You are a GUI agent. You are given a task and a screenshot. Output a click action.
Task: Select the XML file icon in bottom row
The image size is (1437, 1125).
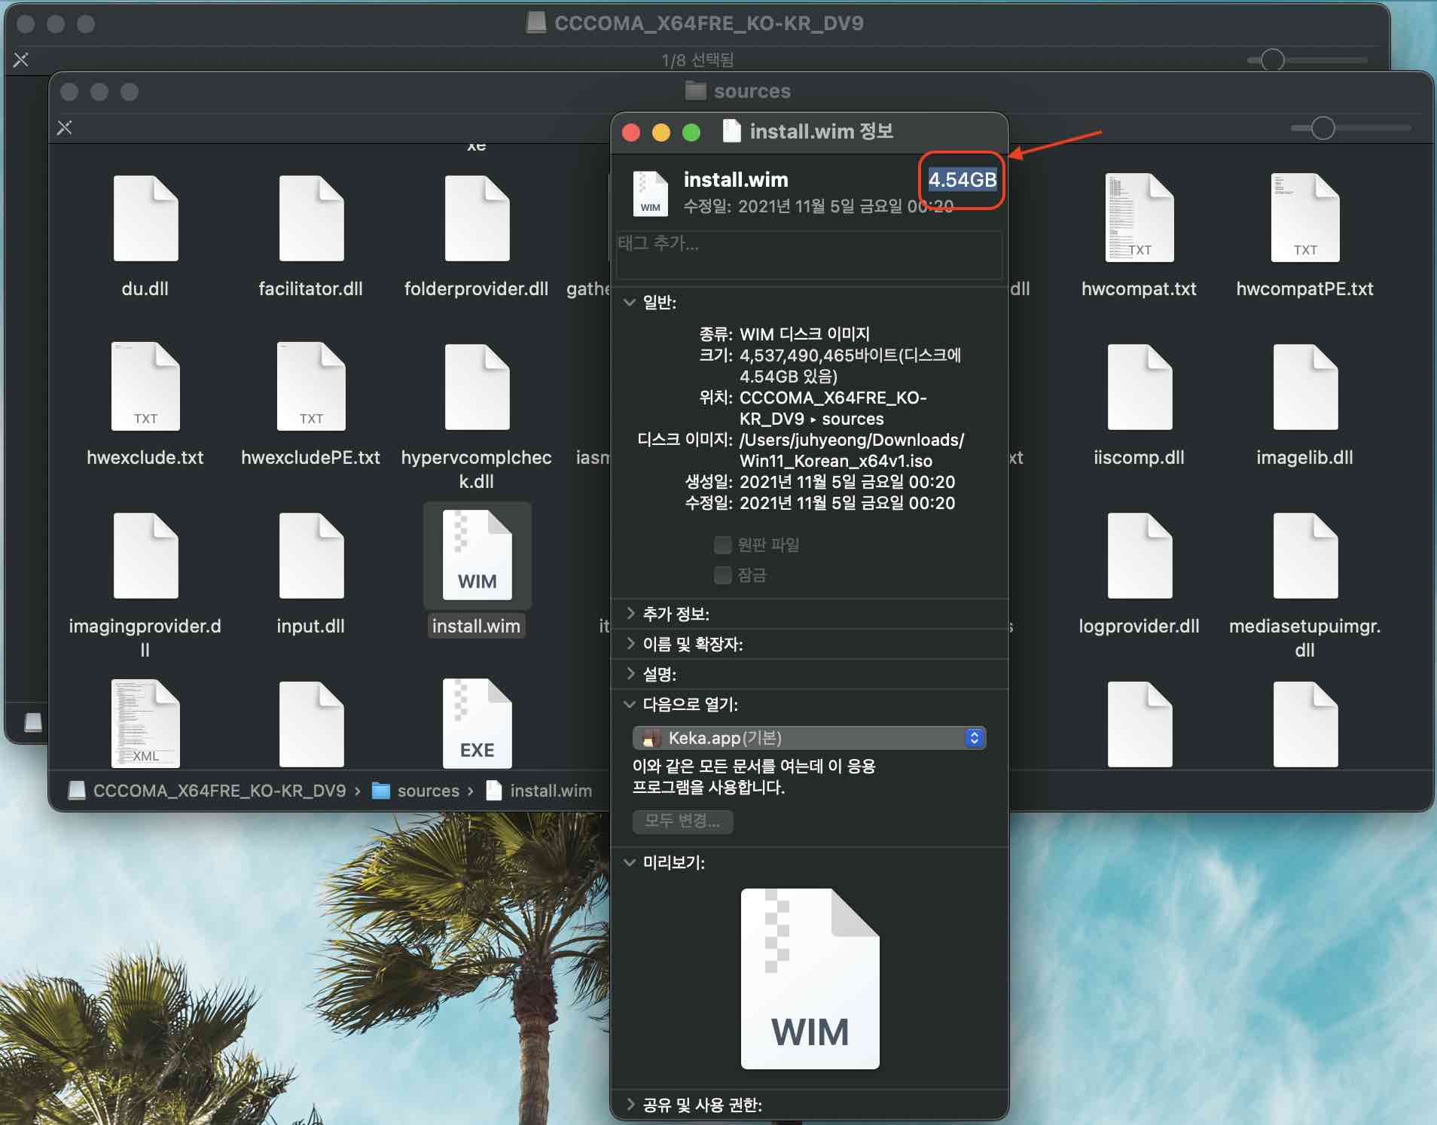click(x=145, y=723)
